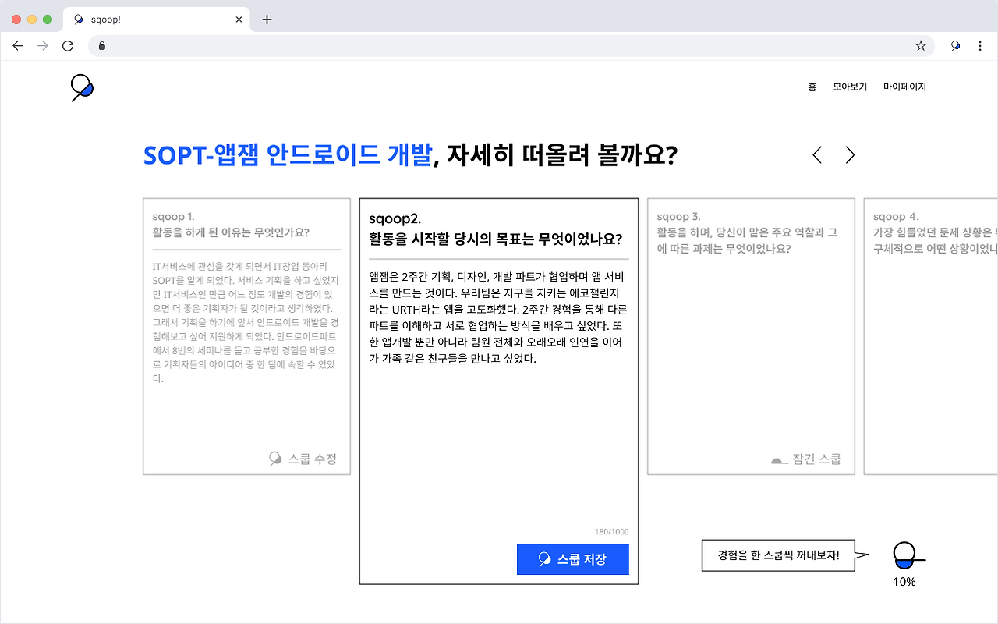Viewport: 998px width, 624px height.
Task: Select the sqoop! browser tab
Action: pyautogui.click(x=157, y=19)
